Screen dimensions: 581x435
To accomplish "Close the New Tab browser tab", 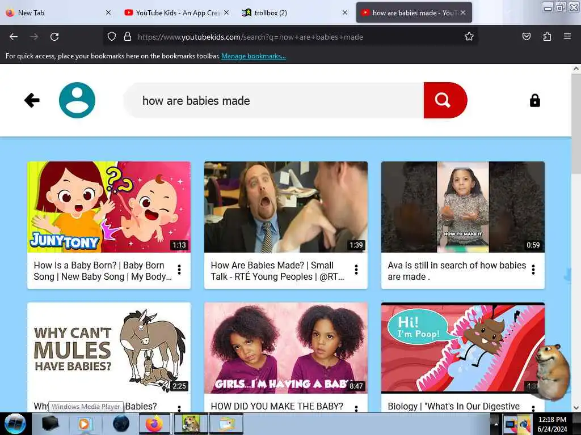I will (108, 12).
